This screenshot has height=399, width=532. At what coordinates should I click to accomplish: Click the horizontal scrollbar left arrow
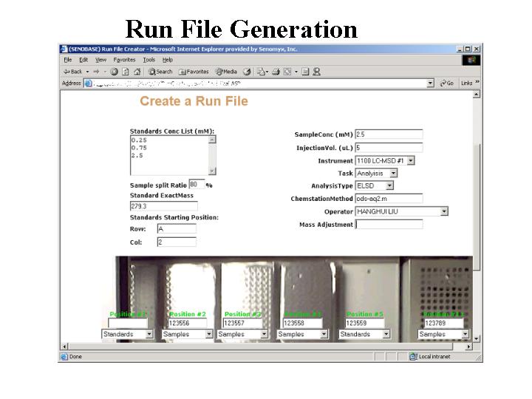(64, 347)
